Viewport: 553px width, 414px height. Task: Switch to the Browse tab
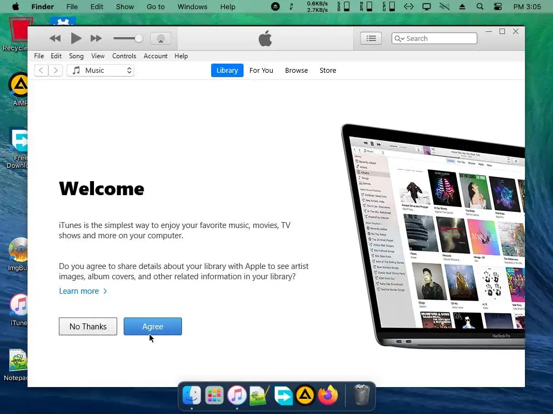[x=296, y=71]
